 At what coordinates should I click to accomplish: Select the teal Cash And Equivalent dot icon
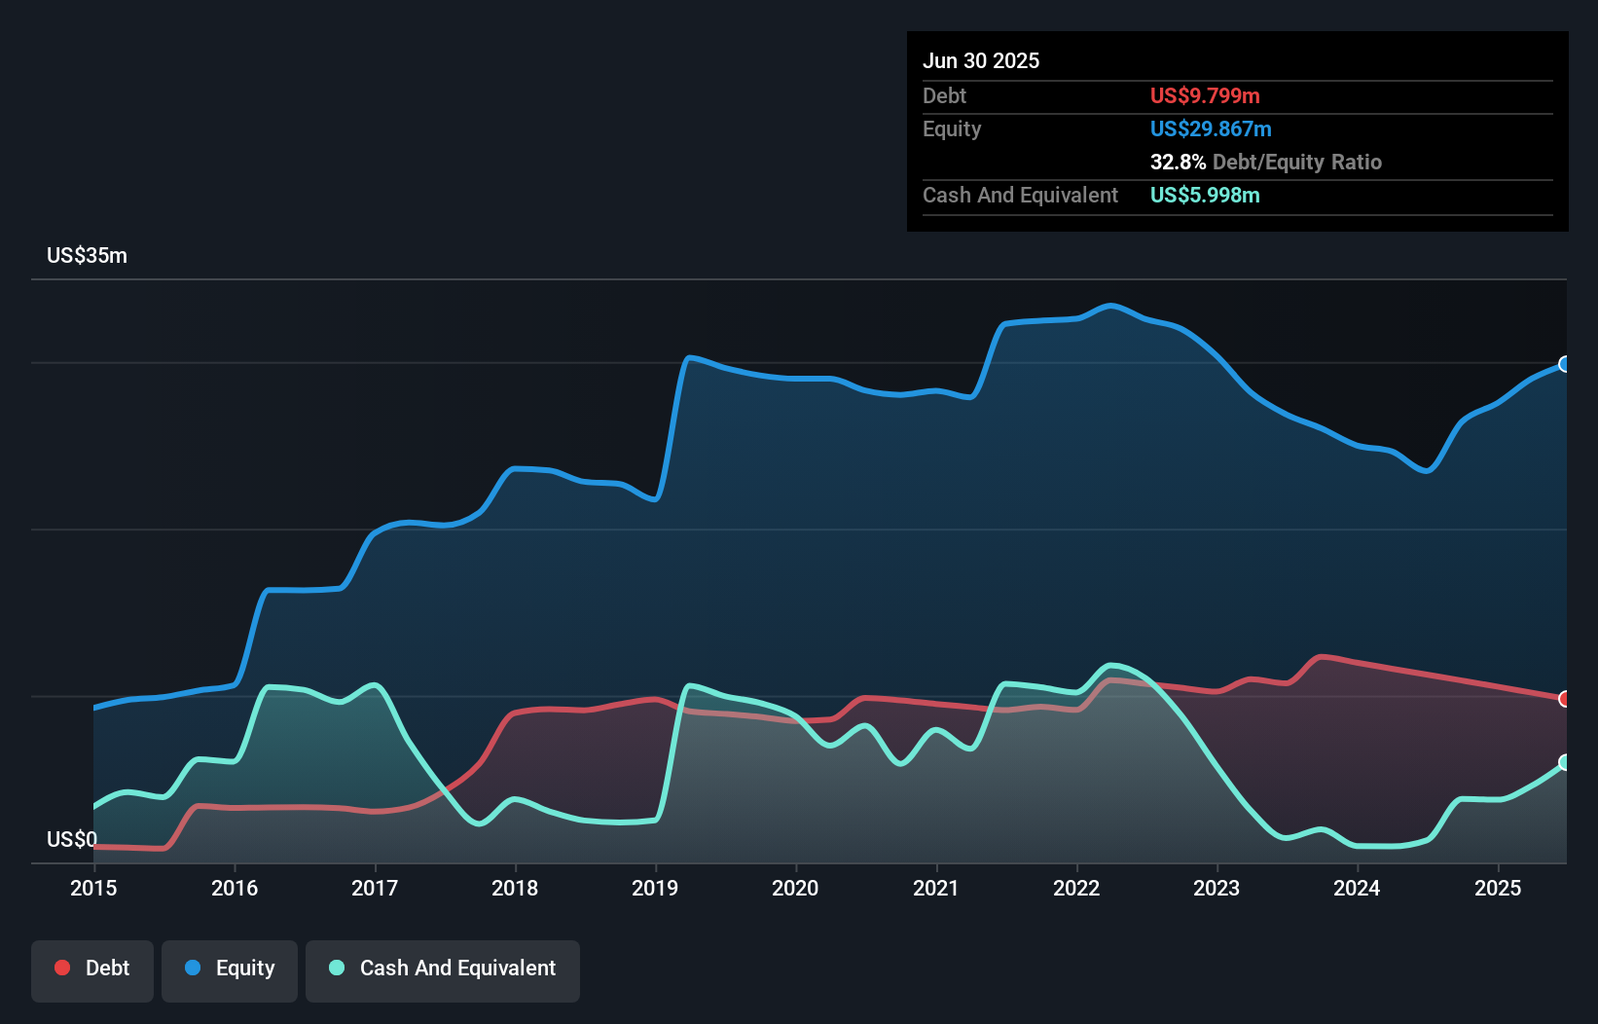[x=335, y=969]
